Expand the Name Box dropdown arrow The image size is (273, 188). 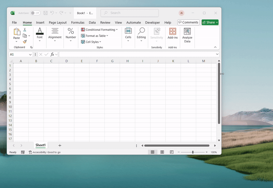pos(30,54)
